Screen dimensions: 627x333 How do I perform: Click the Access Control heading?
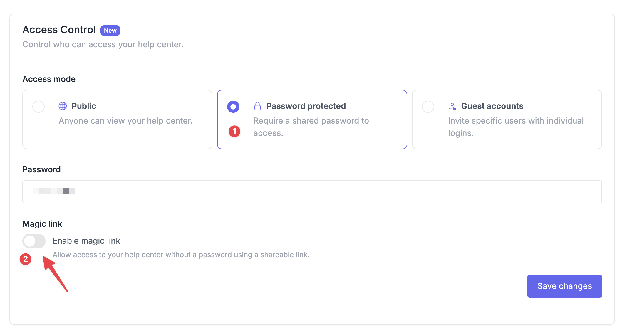[x=59, y=30]
